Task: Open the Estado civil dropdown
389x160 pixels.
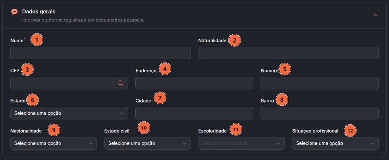Action: pos(148,143)
